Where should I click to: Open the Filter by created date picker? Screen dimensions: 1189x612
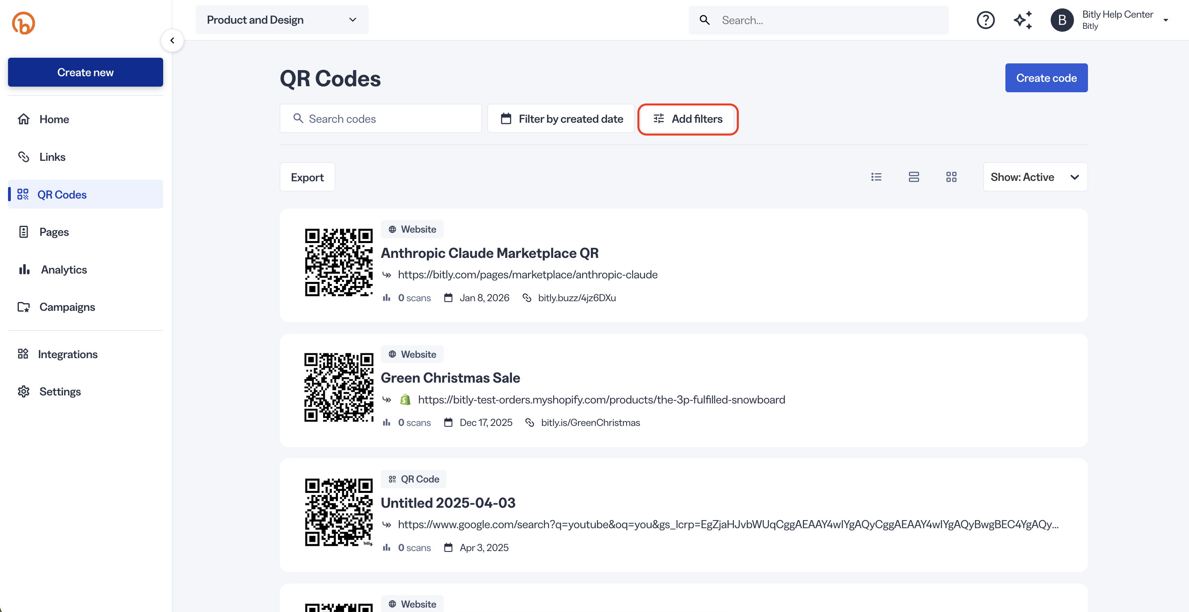click(561, 119)
